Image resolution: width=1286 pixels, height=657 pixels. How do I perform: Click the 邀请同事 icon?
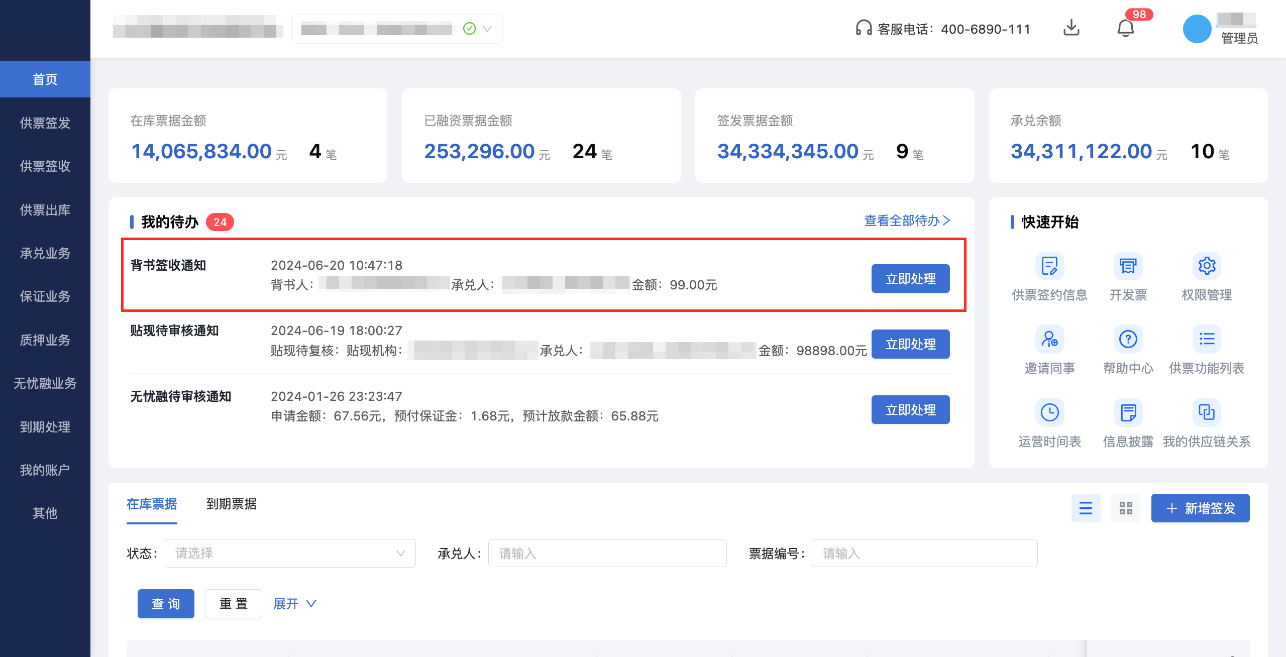[1049, 340]
